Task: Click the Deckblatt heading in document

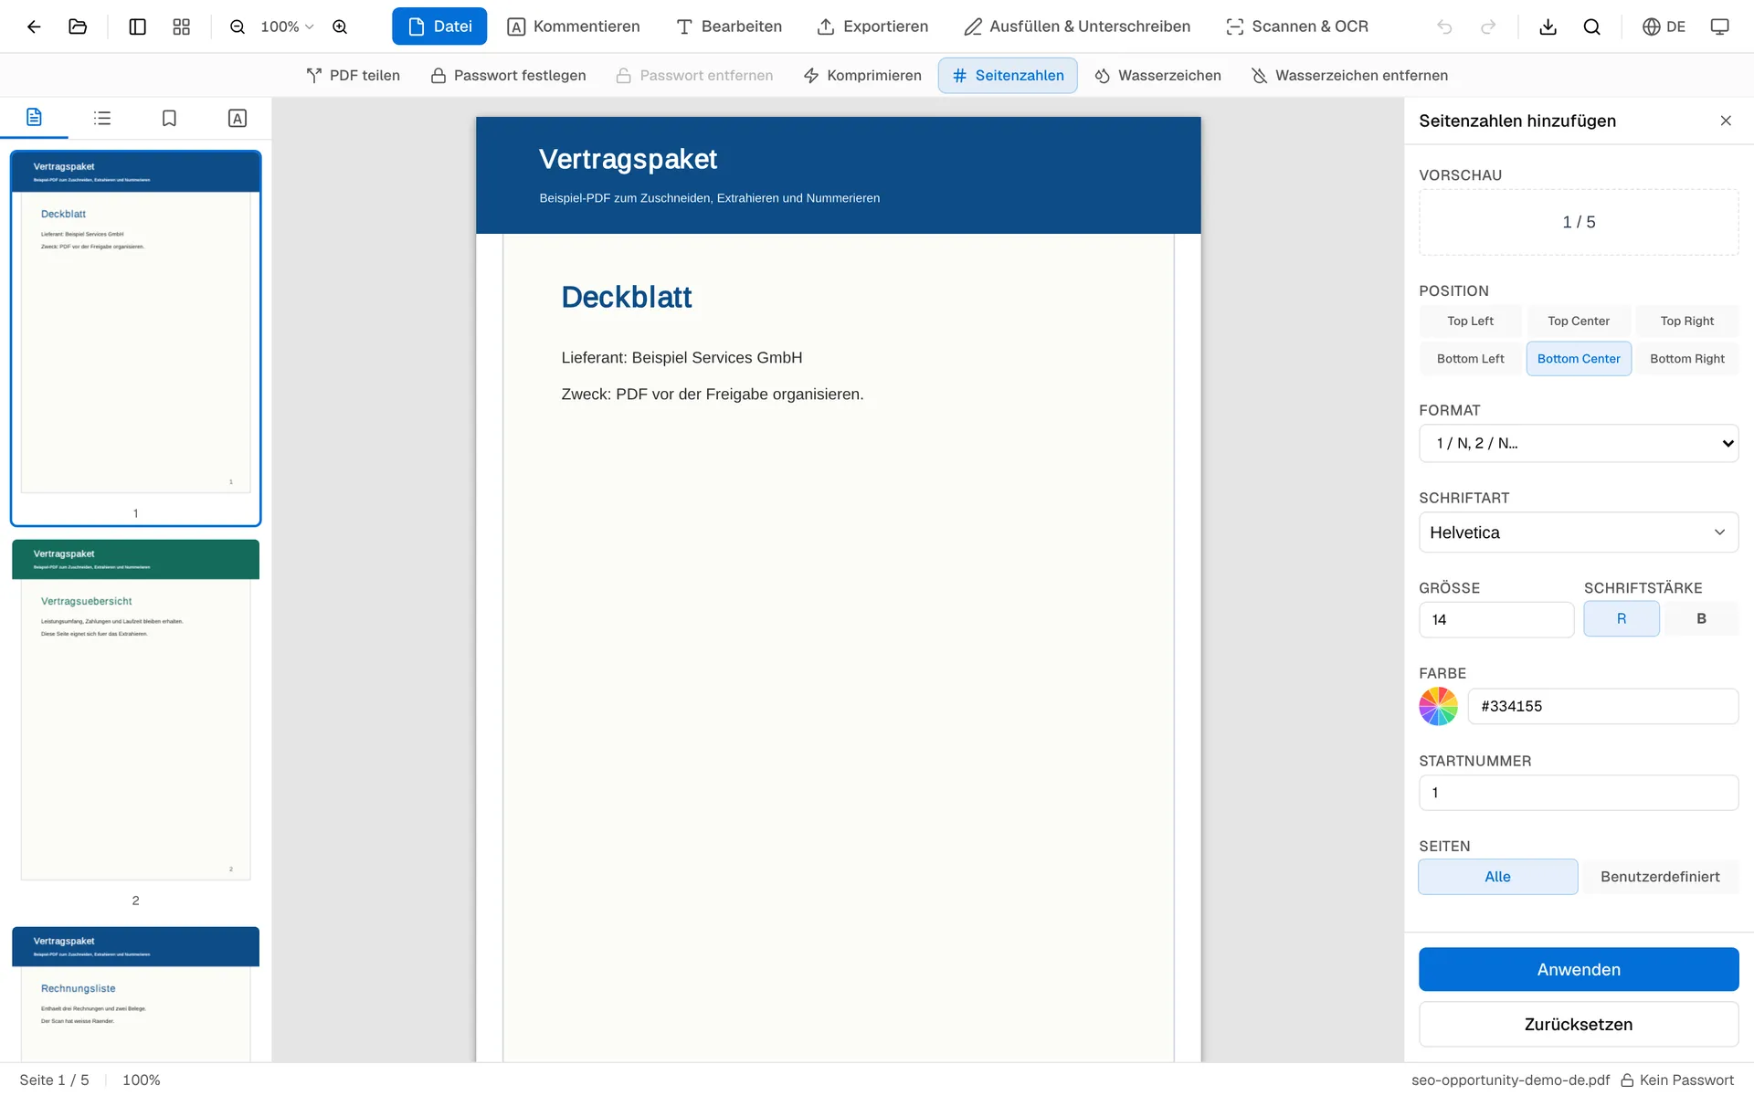Action: (626, 297)
